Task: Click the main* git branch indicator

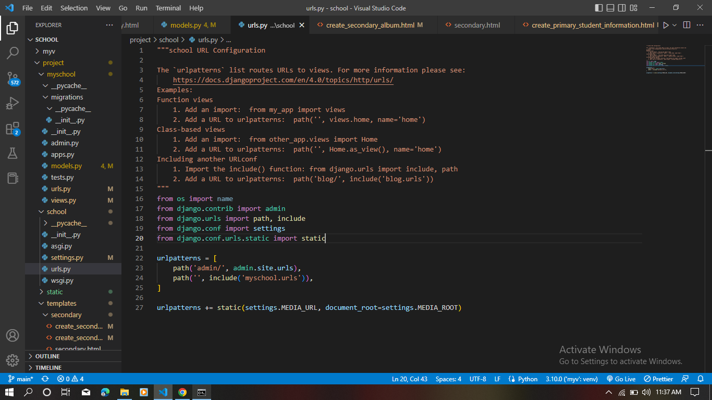Action: point(21,379)
